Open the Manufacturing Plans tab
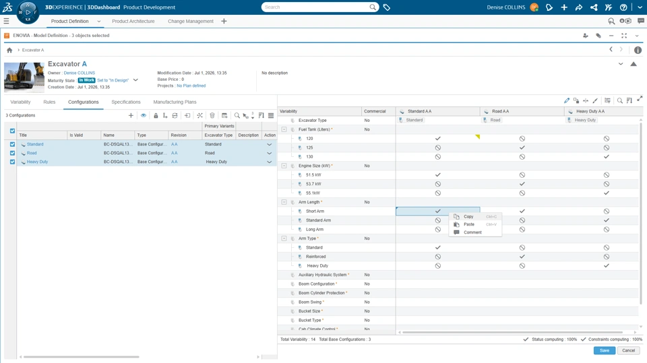The height and width of the screenshot is (363, 647). tap(175, 102)
